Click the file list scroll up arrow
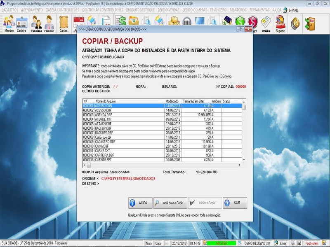The width and height of the screenshot is (330, 247). click(x=244, y=102)
